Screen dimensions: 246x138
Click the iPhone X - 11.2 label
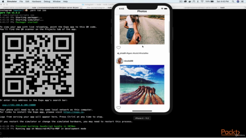click(142, 118)
